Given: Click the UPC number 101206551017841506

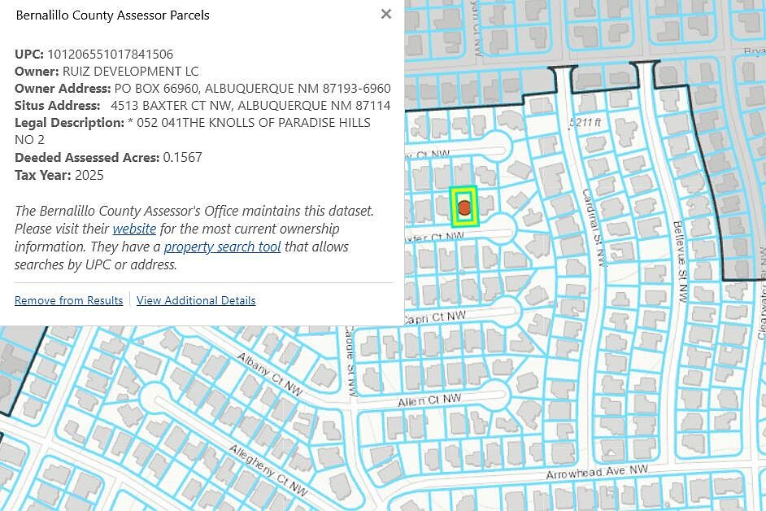Looking at the screenshot, I should (x=111, y=54).
